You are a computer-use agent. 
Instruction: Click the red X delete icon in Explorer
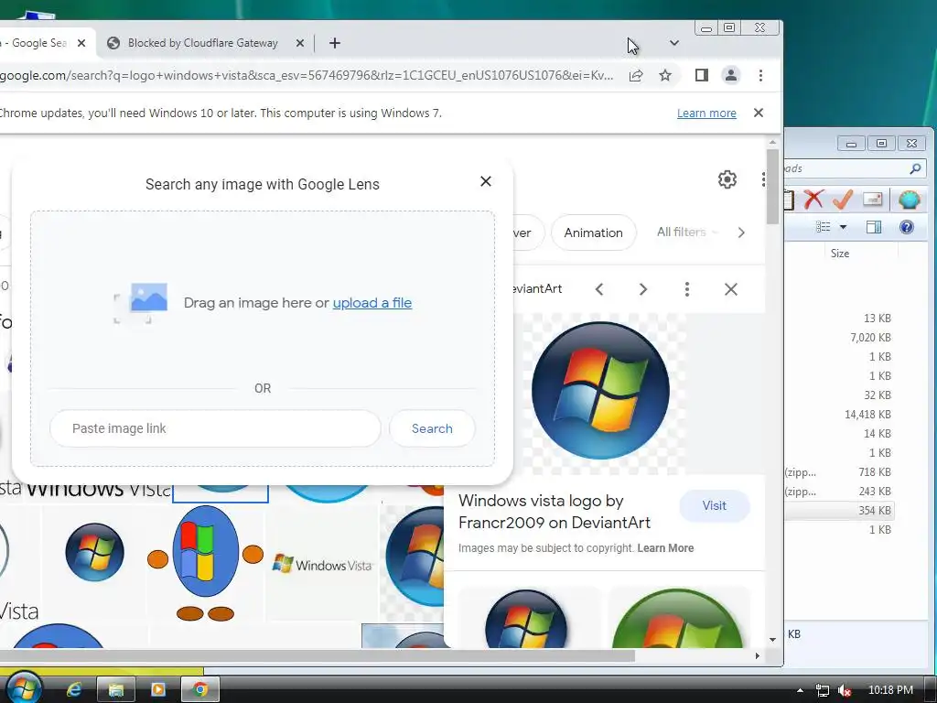coord(813,199)
